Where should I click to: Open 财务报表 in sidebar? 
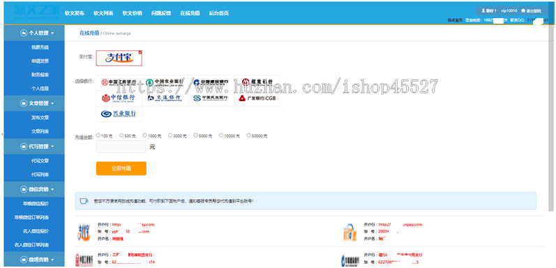[40, 74]
